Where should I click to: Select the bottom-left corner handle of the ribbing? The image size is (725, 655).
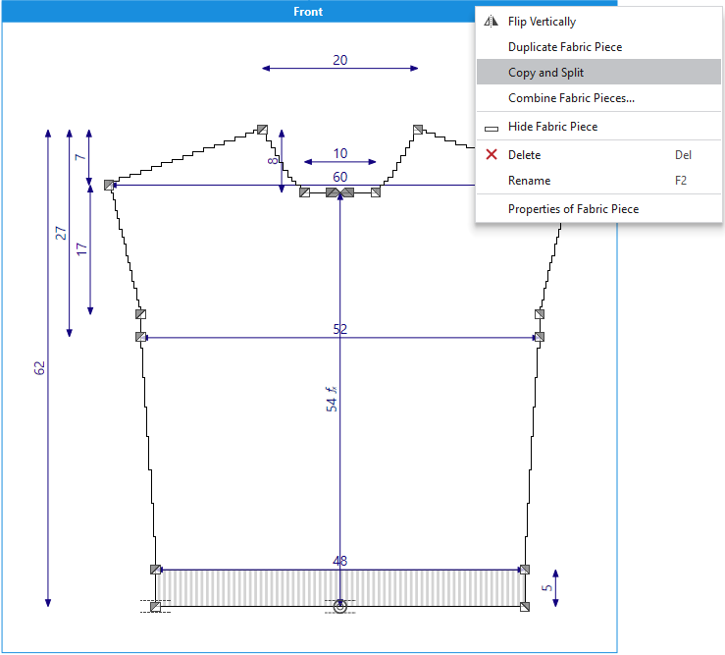155,607
